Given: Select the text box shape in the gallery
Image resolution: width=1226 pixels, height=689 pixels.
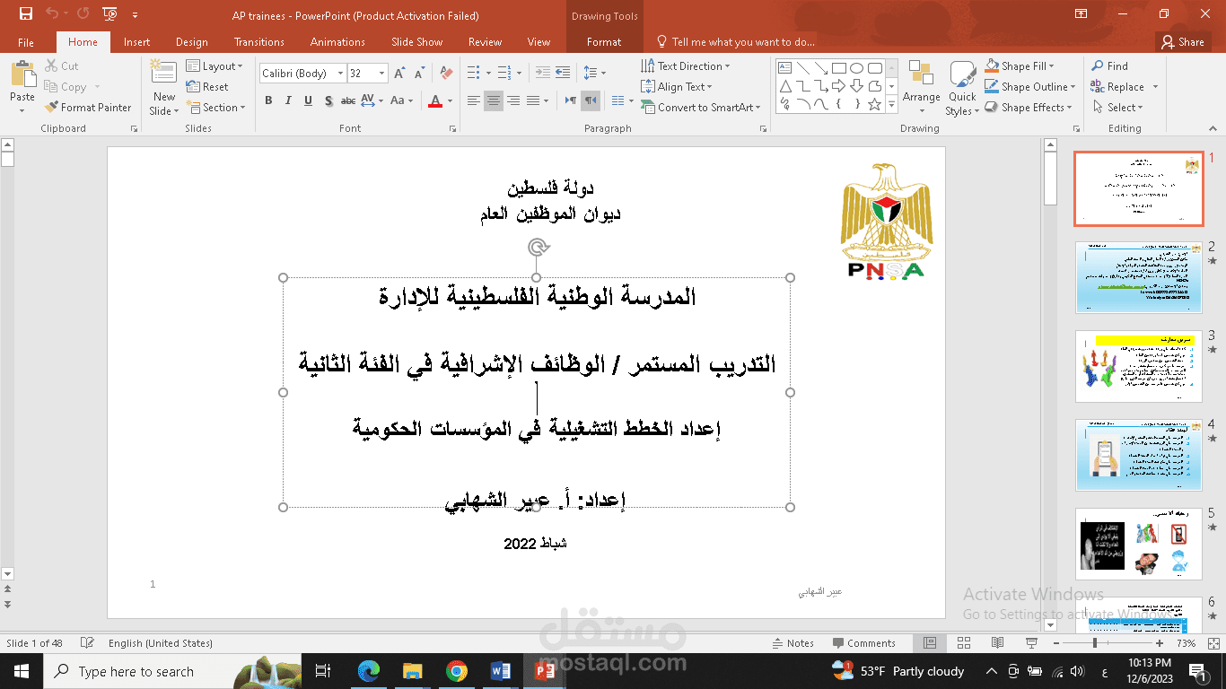Looking at the screenshot, I should coord(785,68).
